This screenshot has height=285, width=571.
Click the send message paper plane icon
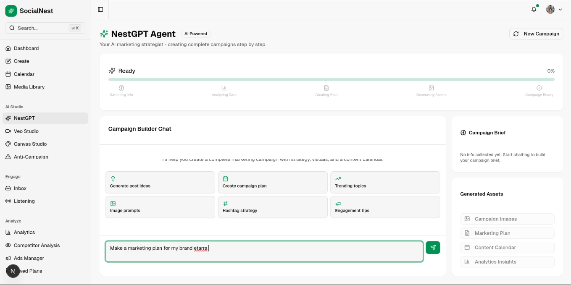433,248
